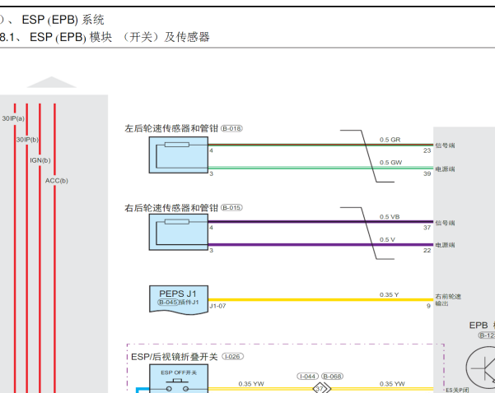Viewport: 495px width, 393px height.
Task: Select pin number 37 at the module
Action: pyautogui.click(x=427, y=228)
